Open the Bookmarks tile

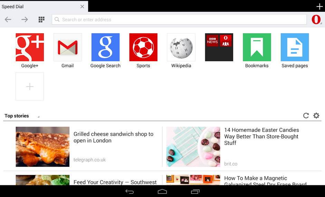click(x=257, y=47)
